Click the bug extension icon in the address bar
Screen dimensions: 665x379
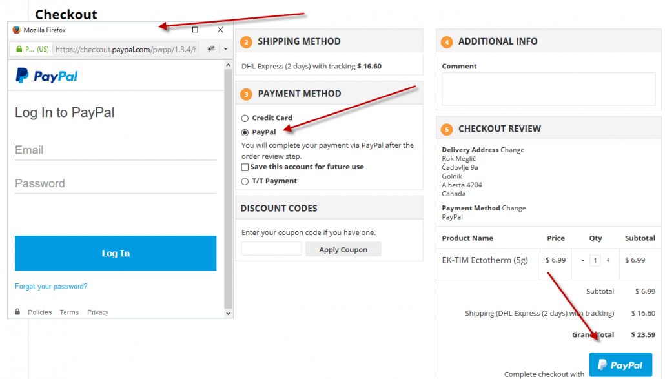pyautogui.click(x=210, y=49)
